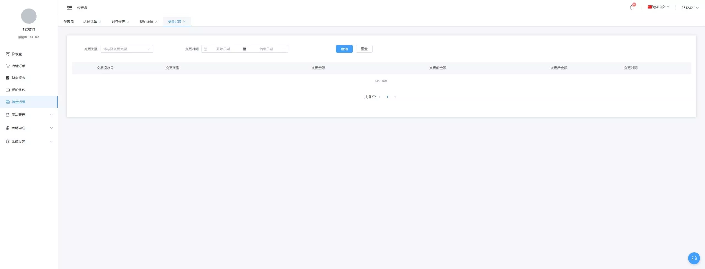Open the customer service headset button
705x269 pixels.
coord(694,258)
